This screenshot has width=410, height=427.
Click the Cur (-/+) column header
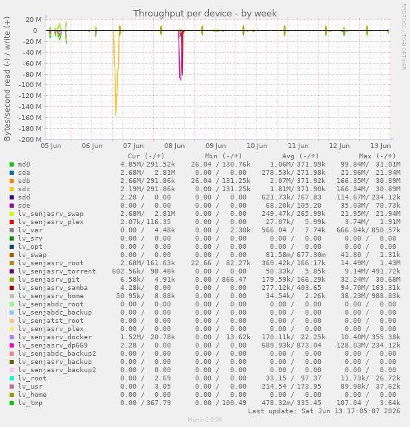point(146,156)
